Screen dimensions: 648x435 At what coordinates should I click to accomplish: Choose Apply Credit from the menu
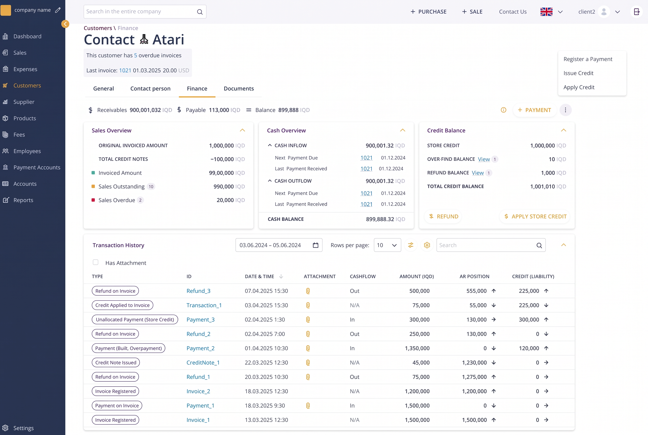[x=579, y=87]
